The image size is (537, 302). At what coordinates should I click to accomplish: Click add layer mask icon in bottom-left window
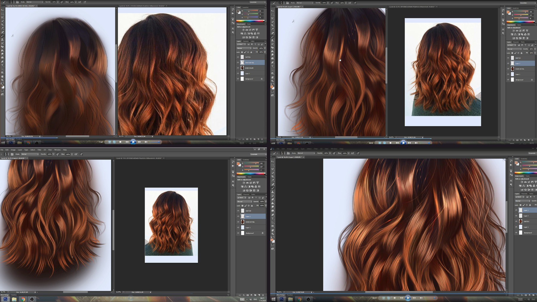tap(248, 295)
